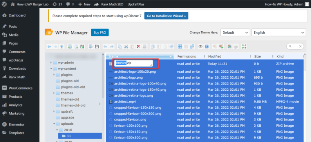
Task: Click the Cut (scissors) toolbar icon
Action: point(126,47)
